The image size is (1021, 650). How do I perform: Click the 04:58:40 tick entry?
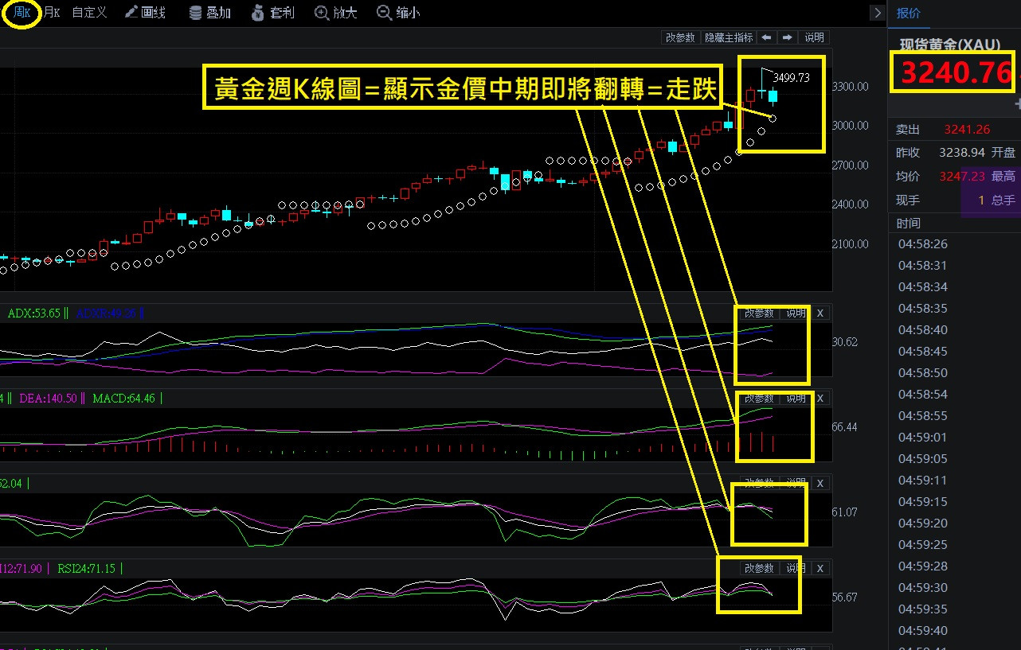tap(921, 330)
